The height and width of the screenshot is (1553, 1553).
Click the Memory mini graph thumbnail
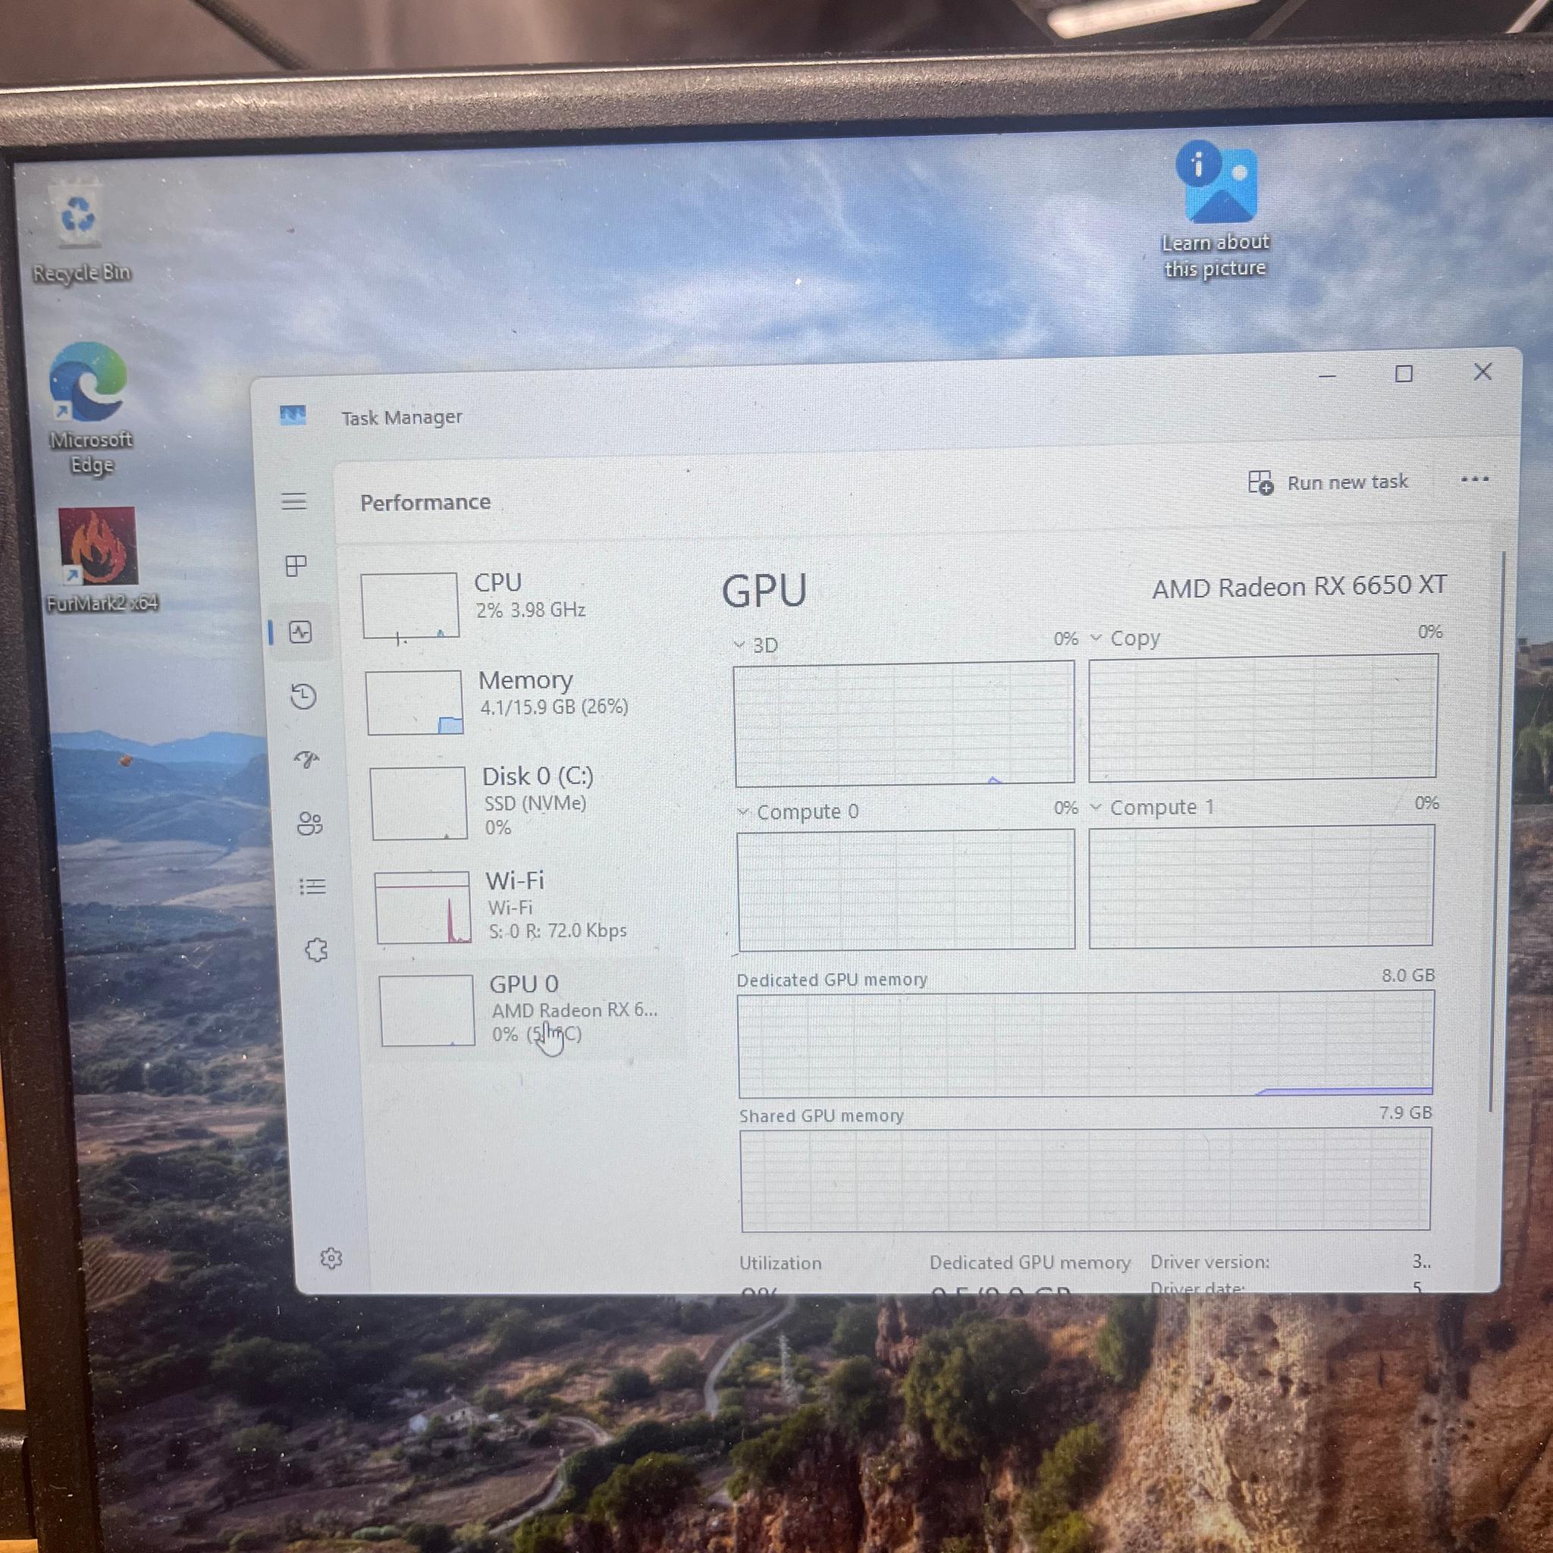415,702
